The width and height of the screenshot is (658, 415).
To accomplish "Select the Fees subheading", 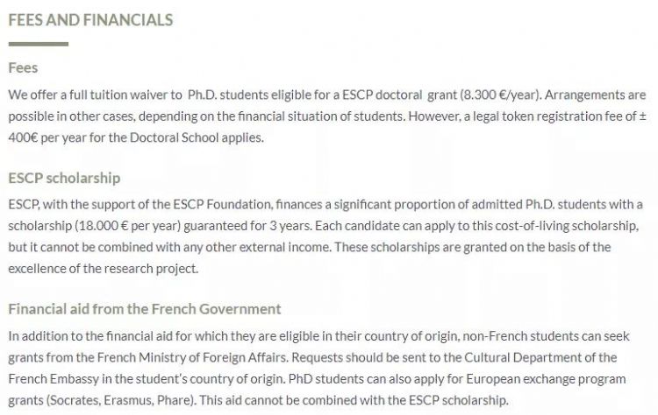I will pyautogui.click(x=23, y=67).
